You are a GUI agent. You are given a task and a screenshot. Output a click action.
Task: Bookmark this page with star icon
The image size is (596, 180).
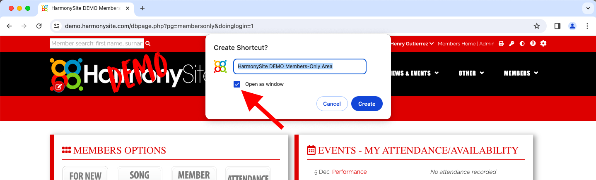pyautogui.click(x=537, y=26)
